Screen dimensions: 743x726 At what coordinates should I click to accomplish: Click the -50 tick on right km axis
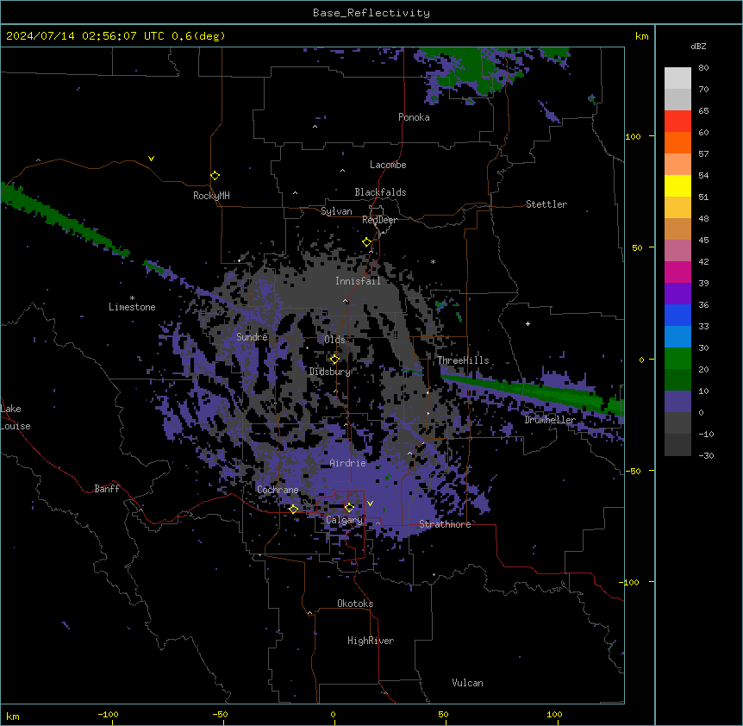633,471
